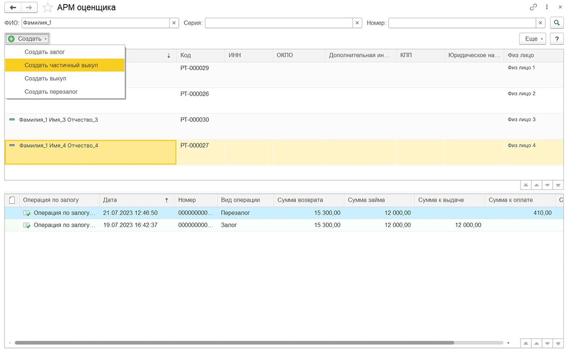
Task: Click the posted document icon in Залог row
Action: [x=27, y=225]
